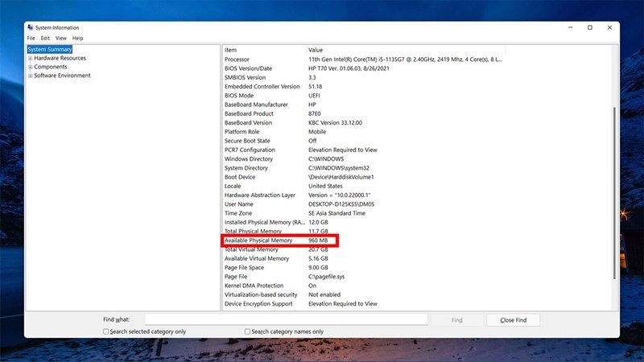Open the Help menu
Viewport: 644px width, 362px height.
click(77, 38)
